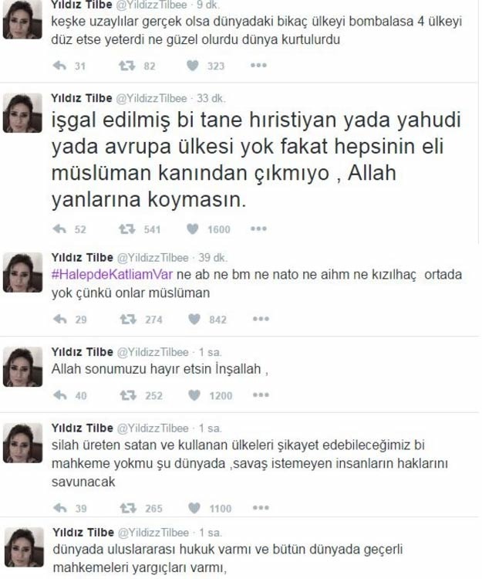Image resolution: width=482 pixels, height=579 pixels.
Task: Retweet the tweet with 274 retweets
Action: 128,319
